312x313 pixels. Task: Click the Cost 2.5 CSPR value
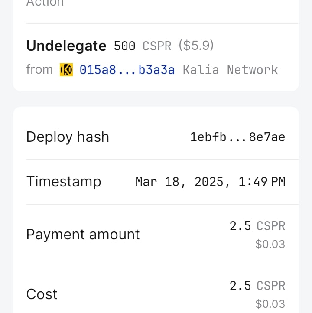(x=257, y=286)
